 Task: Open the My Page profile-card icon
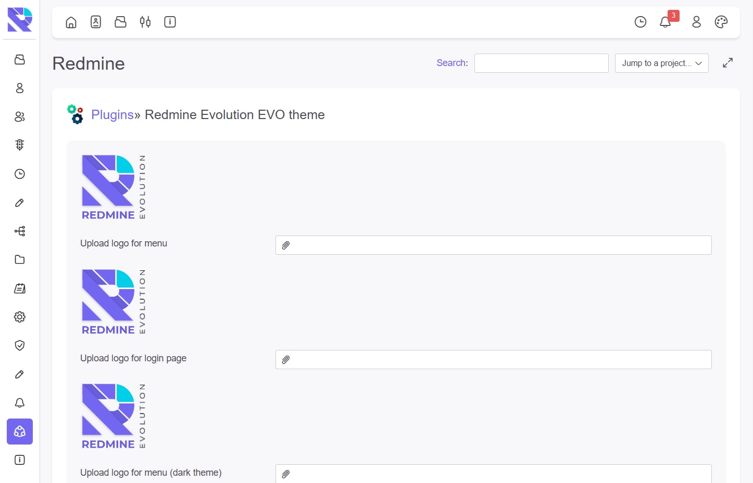(96, 22)
